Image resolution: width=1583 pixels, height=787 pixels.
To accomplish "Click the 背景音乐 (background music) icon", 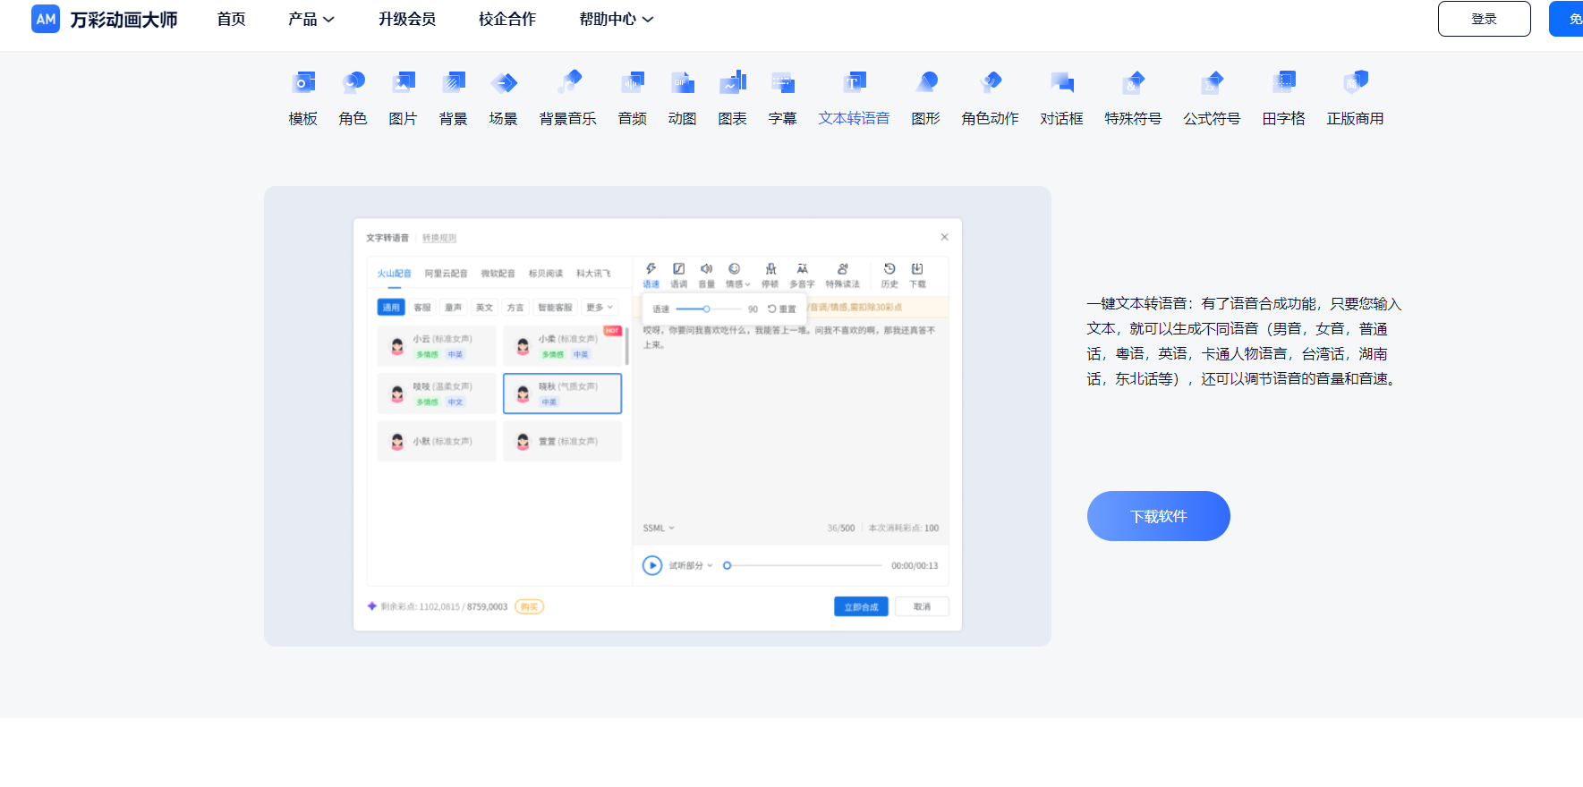I will coord(568,83).
